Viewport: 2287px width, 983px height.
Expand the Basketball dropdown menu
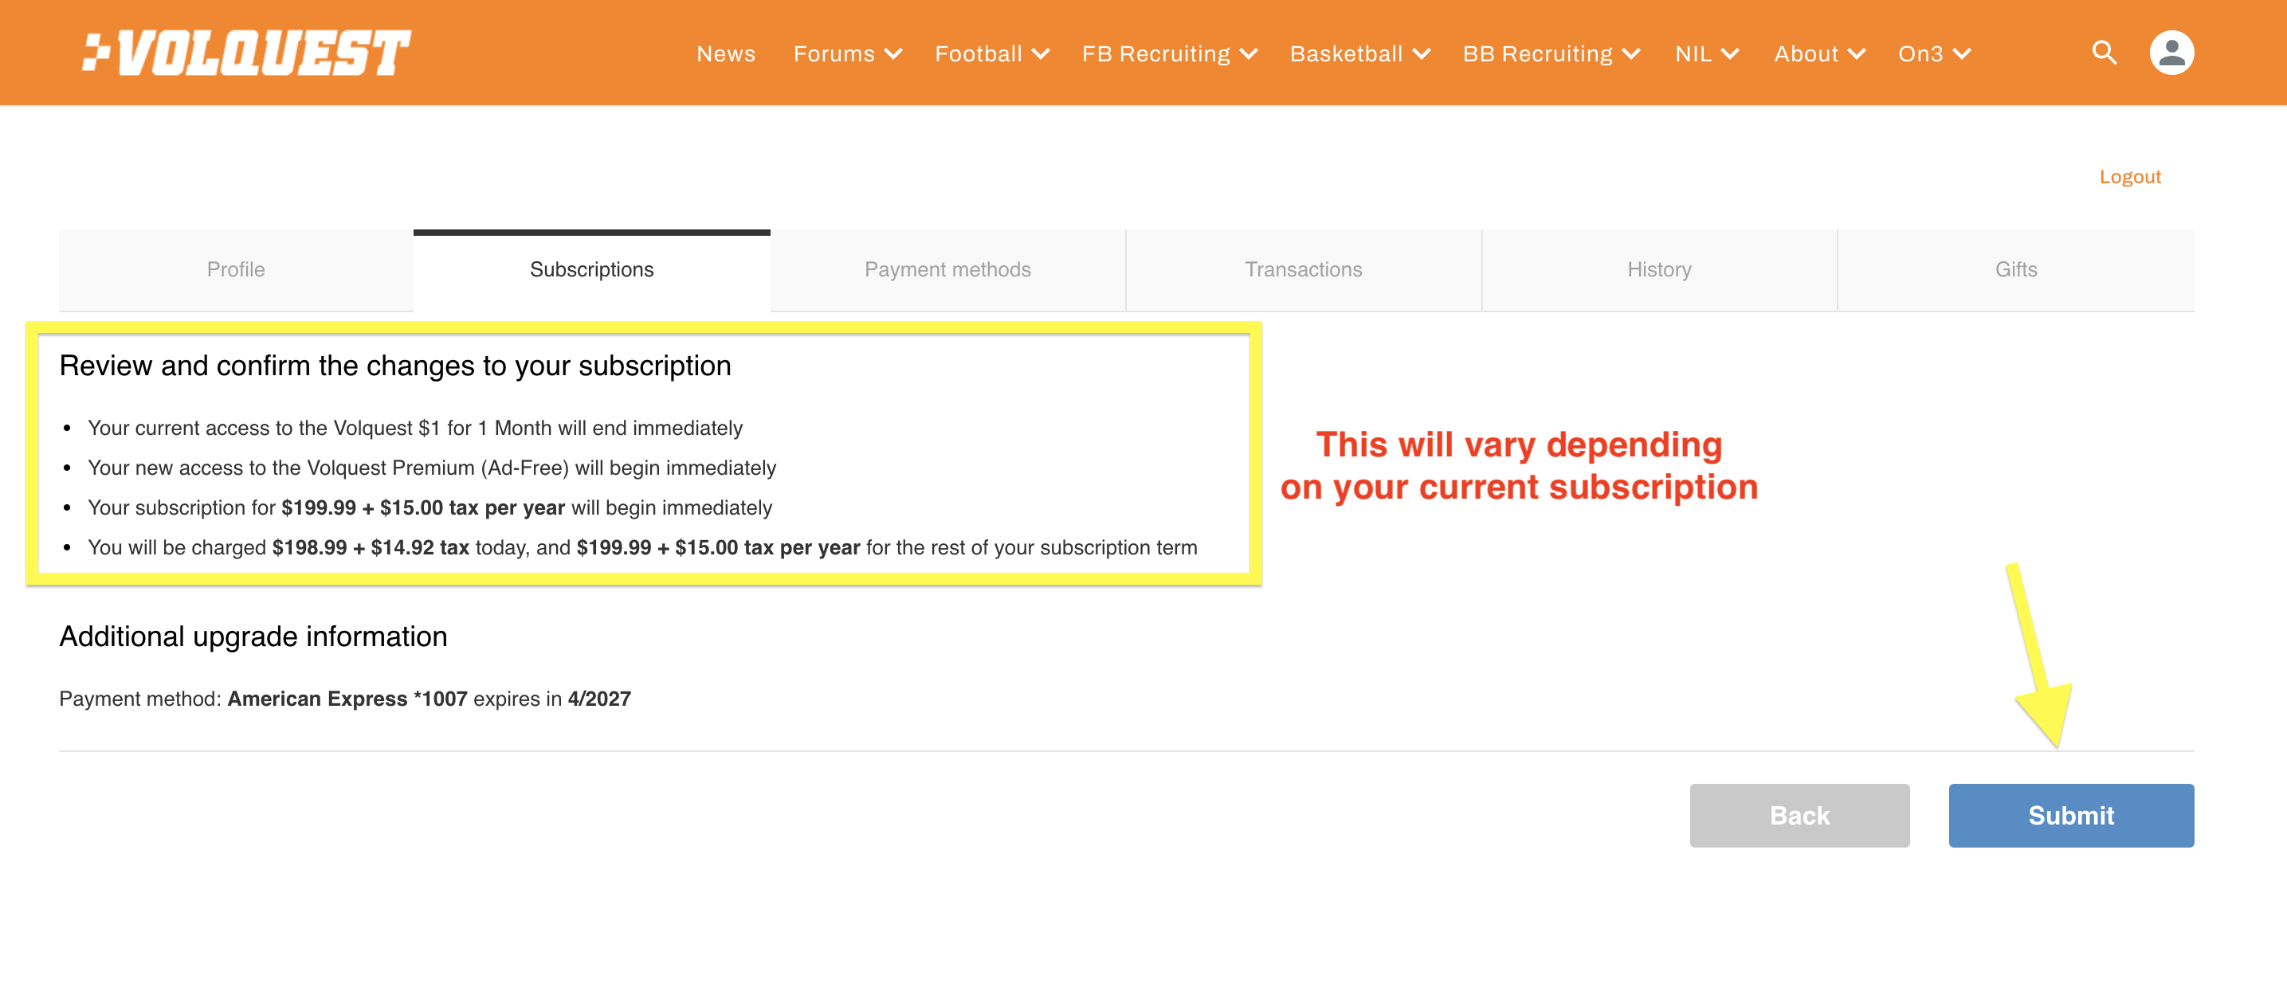(x=1359, y=54)
